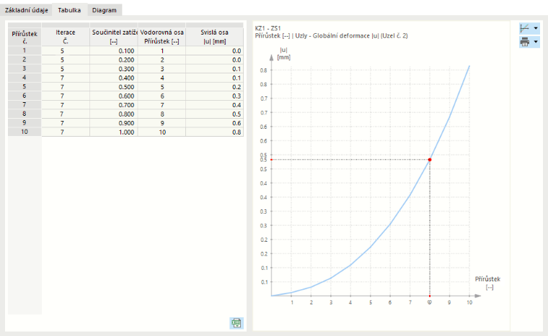Click deformation value 0.8 in row 10

(x=214, y=132)
